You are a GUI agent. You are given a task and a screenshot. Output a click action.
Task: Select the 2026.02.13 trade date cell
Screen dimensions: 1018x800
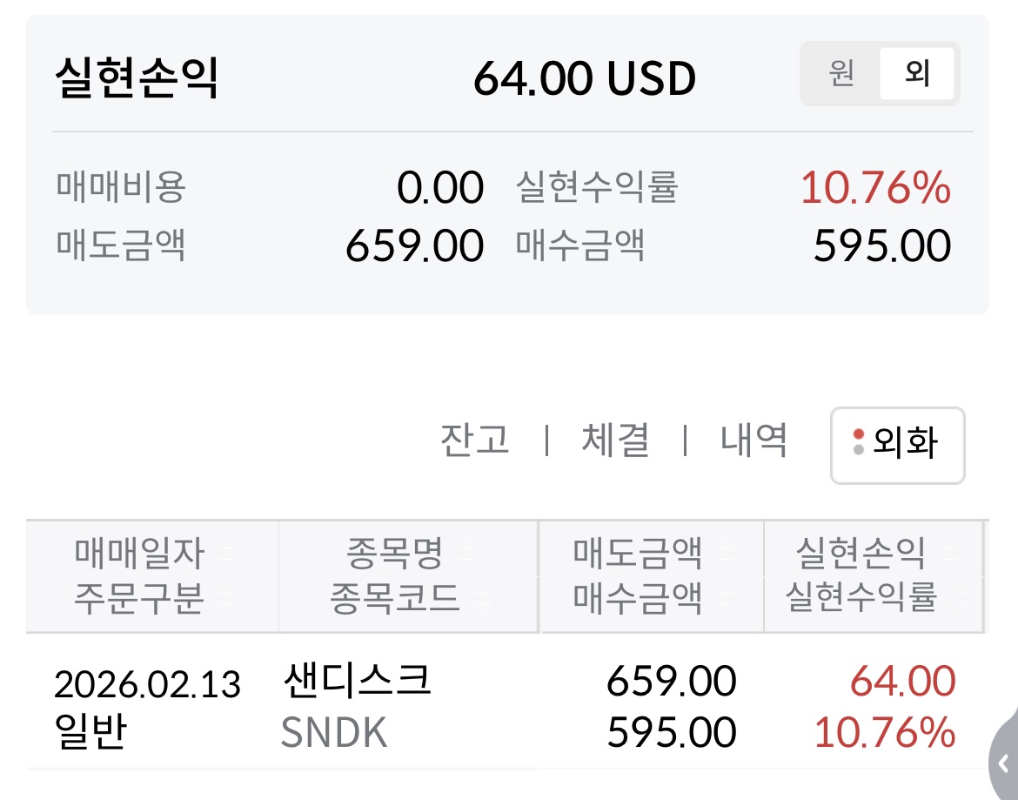147,685
